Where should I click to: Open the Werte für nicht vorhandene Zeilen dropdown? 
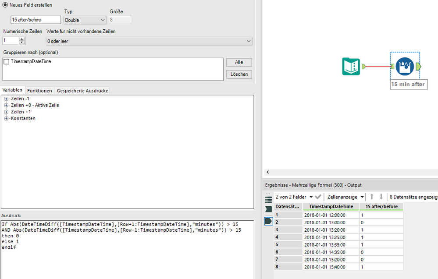pos(149,41)
